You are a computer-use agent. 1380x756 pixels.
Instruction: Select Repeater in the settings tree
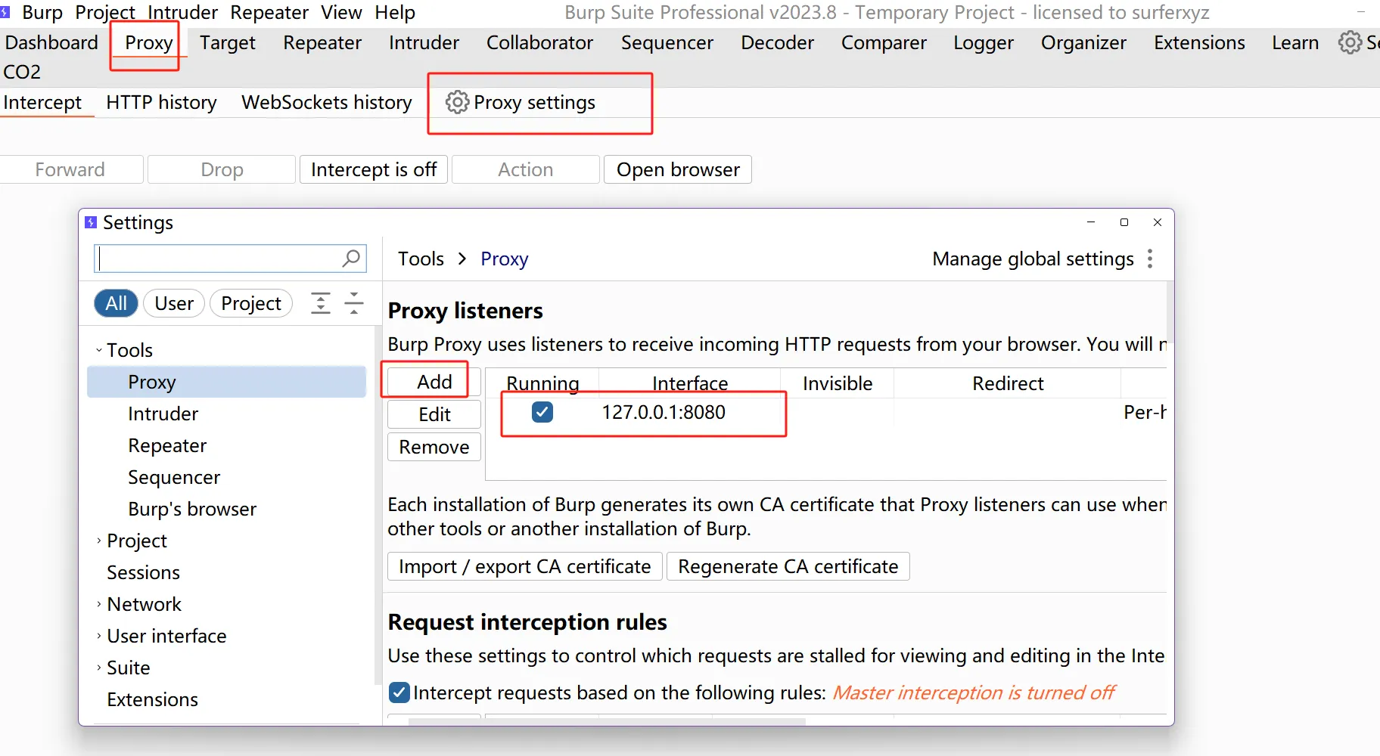tap(167, 445)
